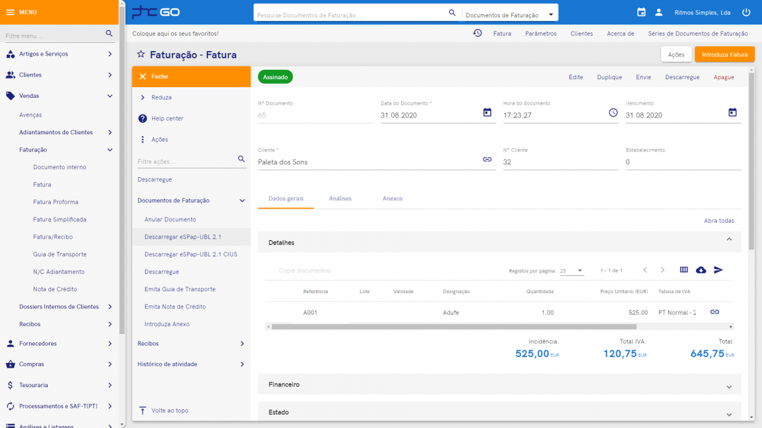Click the menu filter search icon
This screenshot has height=428, width=762.
(x=109, y=34)
